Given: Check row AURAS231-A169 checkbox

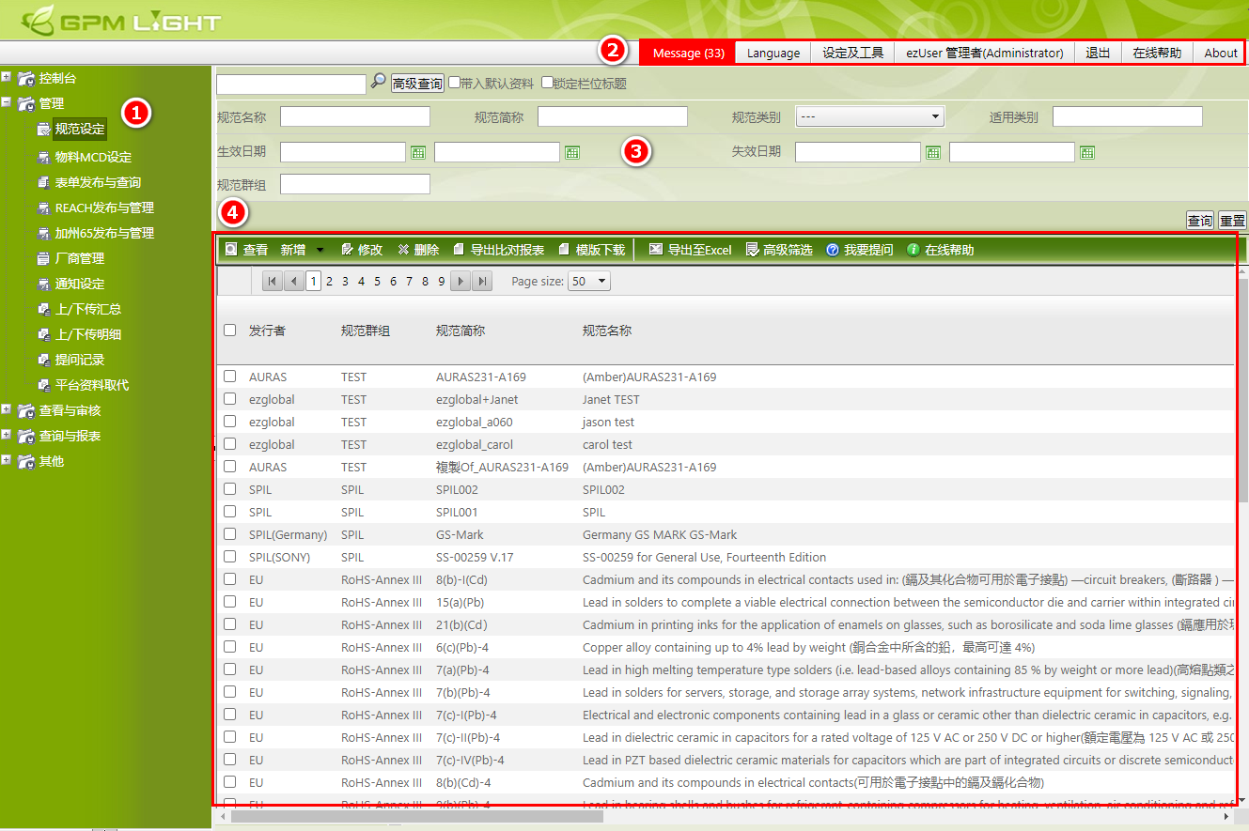Looking at the screenshot, I should 230,377.
